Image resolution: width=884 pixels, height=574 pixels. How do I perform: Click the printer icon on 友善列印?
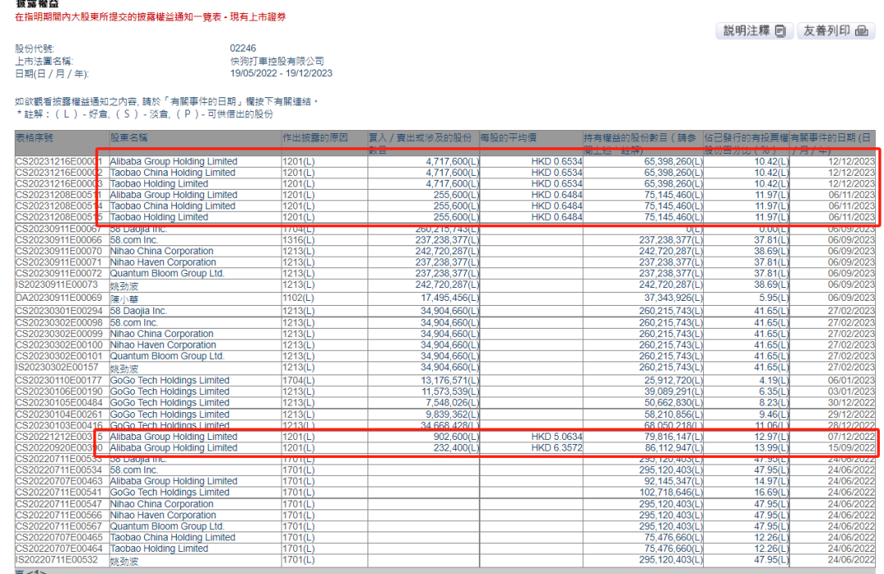point(861,31)
